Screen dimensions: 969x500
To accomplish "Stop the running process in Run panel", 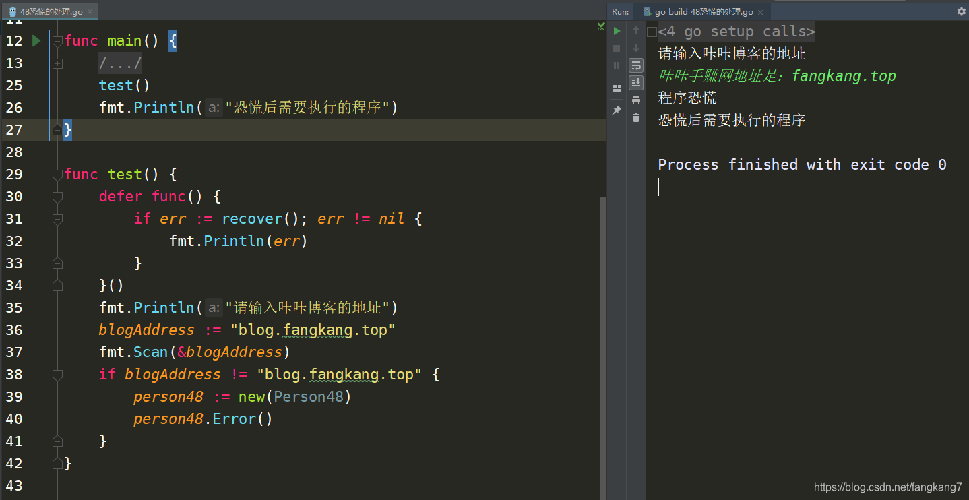I will pyautogui.click(x=616, y=49).
